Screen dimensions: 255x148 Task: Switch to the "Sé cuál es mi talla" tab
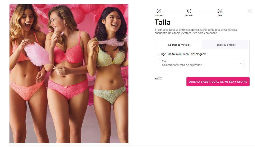pos(179,45)
